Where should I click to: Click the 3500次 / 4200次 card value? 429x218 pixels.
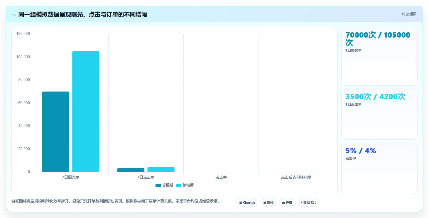pyautogui.click(x=375, y=97)
